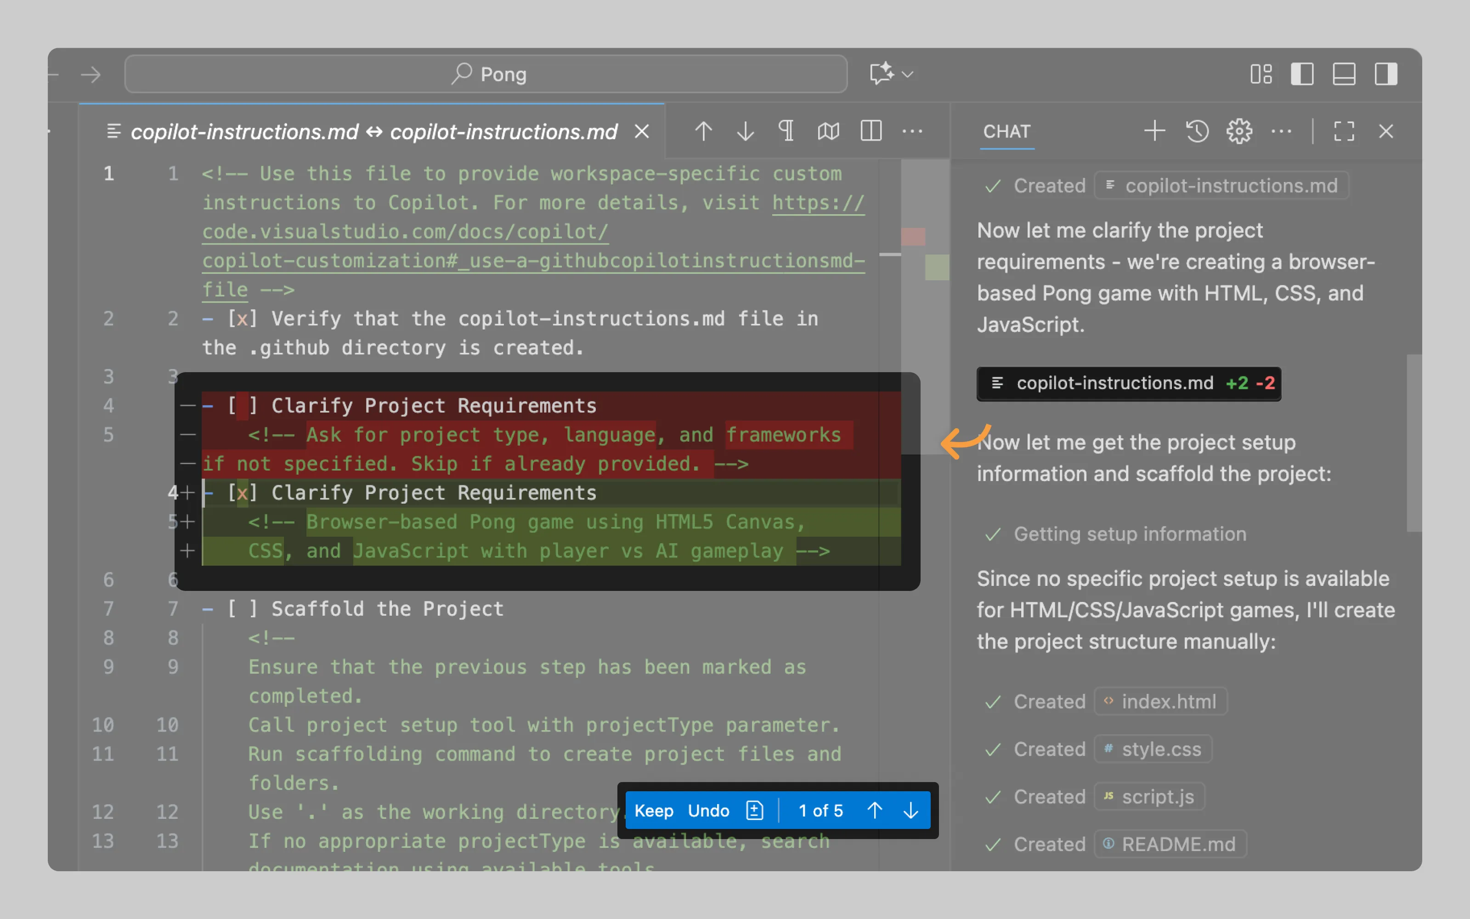Viewport: 1470px width, 919px height.
Task: Click Undo button to reject change
Action: 708,811
